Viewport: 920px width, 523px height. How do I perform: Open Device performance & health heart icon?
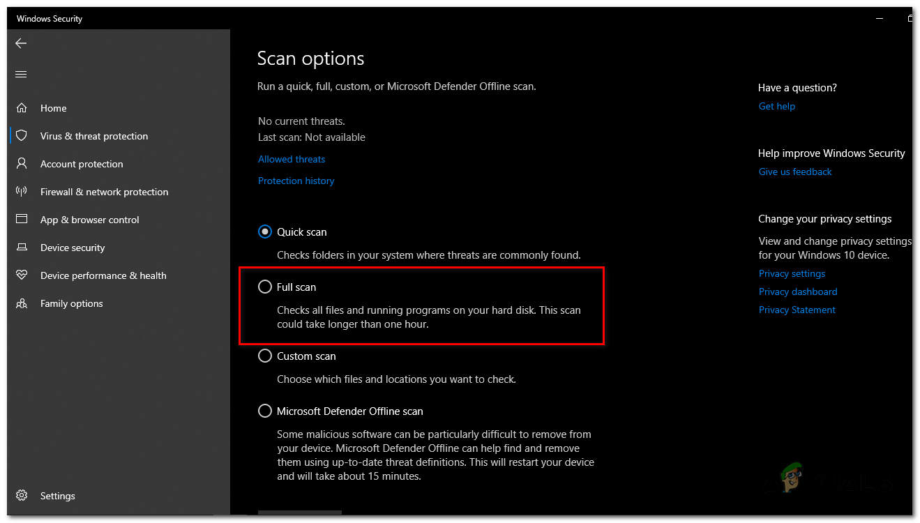(22, 275)
